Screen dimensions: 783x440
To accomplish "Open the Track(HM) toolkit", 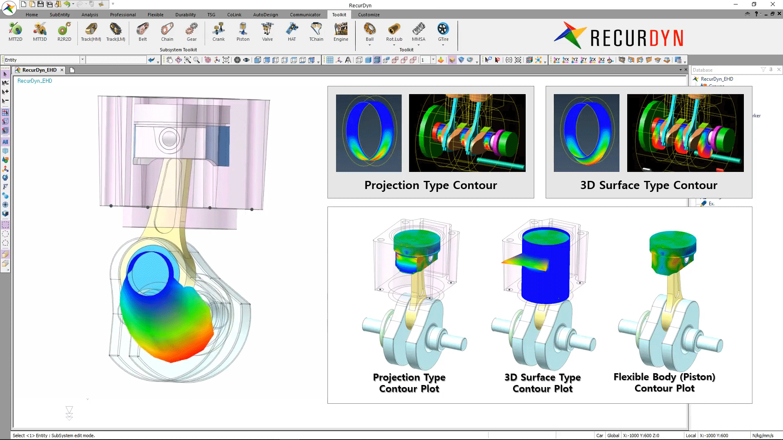I will [x=91, y=32].
